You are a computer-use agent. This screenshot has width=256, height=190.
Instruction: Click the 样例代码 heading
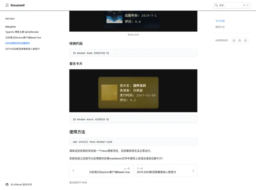point(76,44)
